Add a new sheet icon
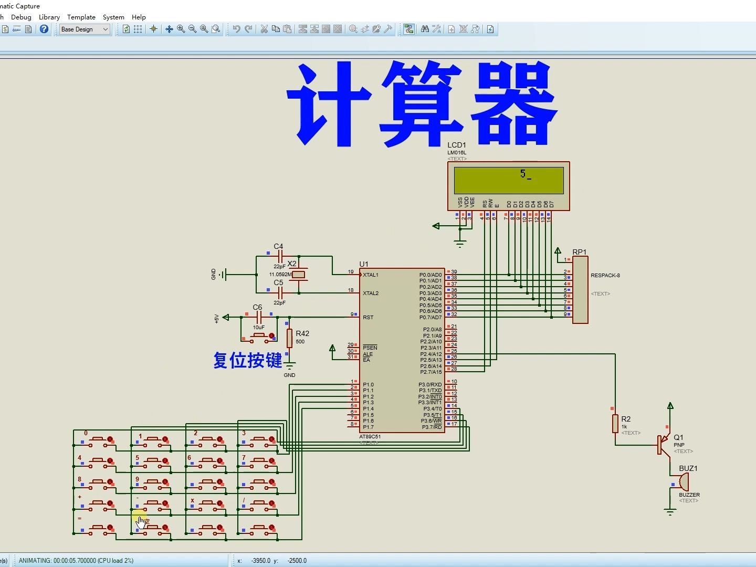The image size is (756, 567). point(451,29)
